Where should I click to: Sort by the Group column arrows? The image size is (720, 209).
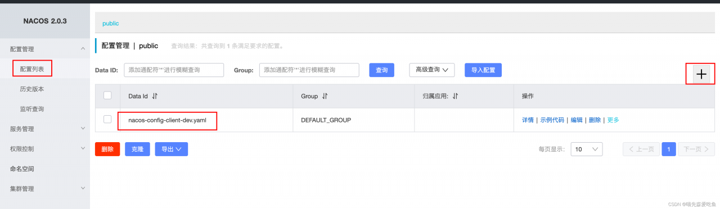(x=325, y=96)
